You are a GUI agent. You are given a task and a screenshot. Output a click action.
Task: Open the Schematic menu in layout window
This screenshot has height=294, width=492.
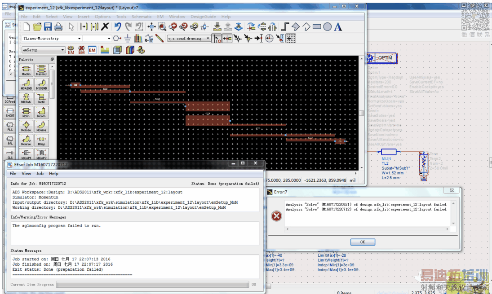(142, 17)
